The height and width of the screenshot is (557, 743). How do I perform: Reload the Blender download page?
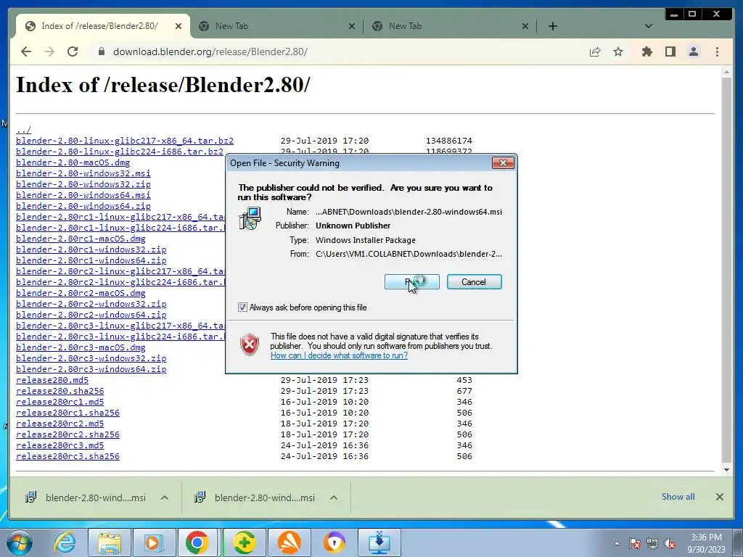click(x=73, y=51)
